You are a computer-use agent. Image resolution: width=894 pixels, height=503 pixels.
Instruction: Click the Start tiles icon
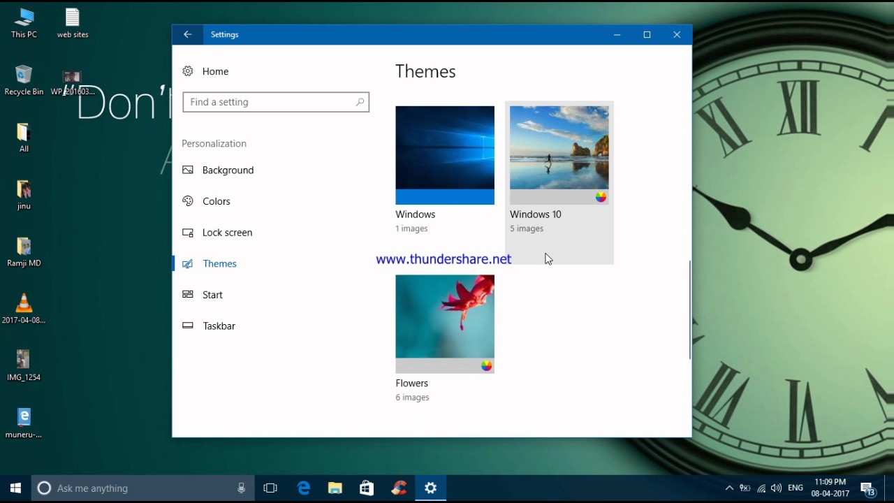pos(188,295)
